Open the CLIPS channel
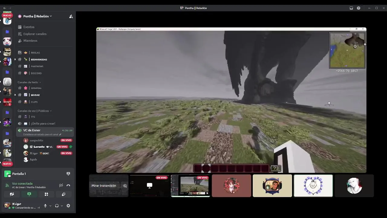The image size is (387, 218). (45, 102)
